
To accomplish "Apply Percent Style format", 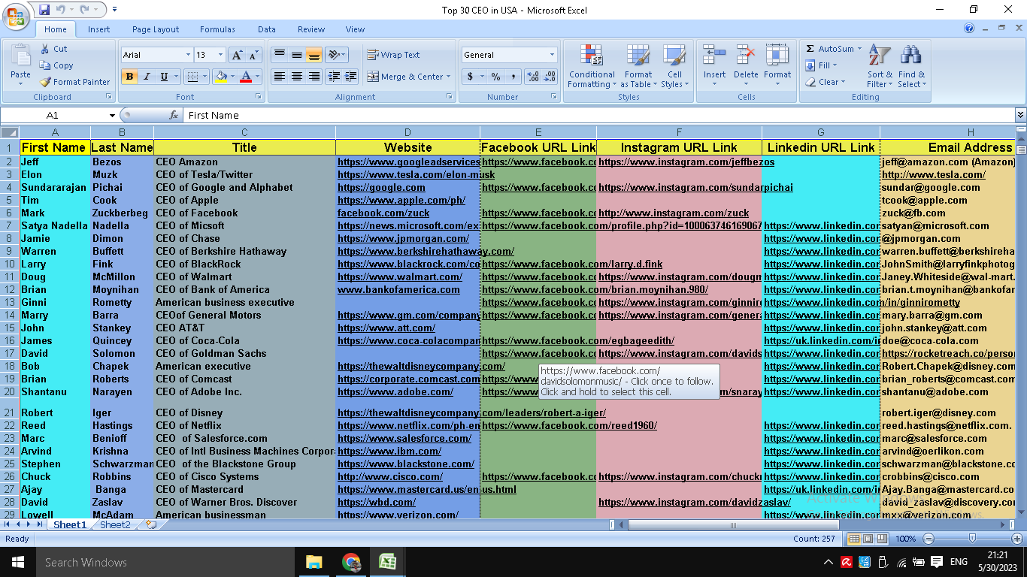I will (496, 77).
